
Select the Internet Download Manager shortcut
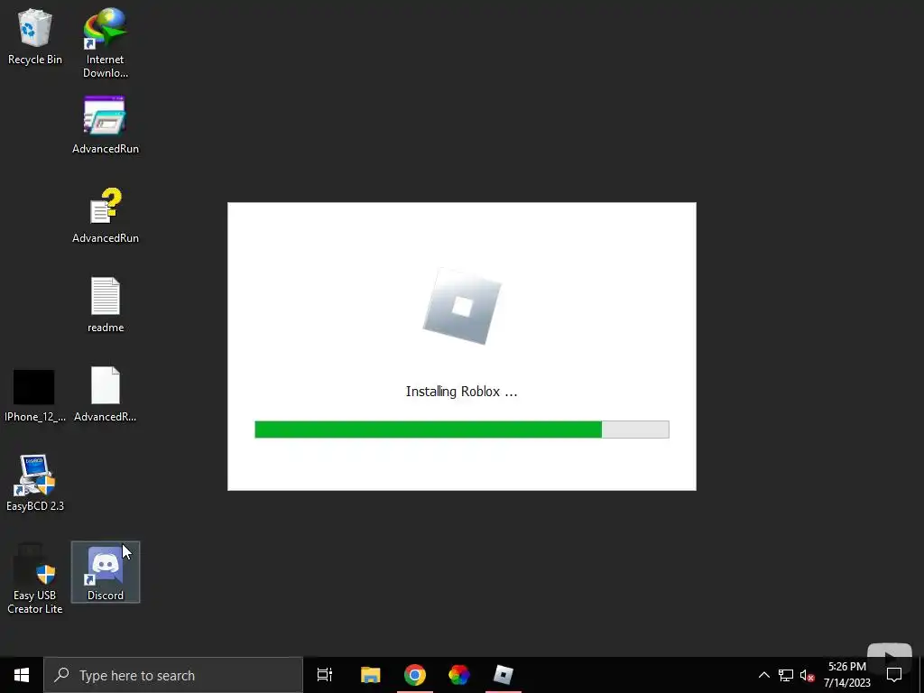click(106, 42)
